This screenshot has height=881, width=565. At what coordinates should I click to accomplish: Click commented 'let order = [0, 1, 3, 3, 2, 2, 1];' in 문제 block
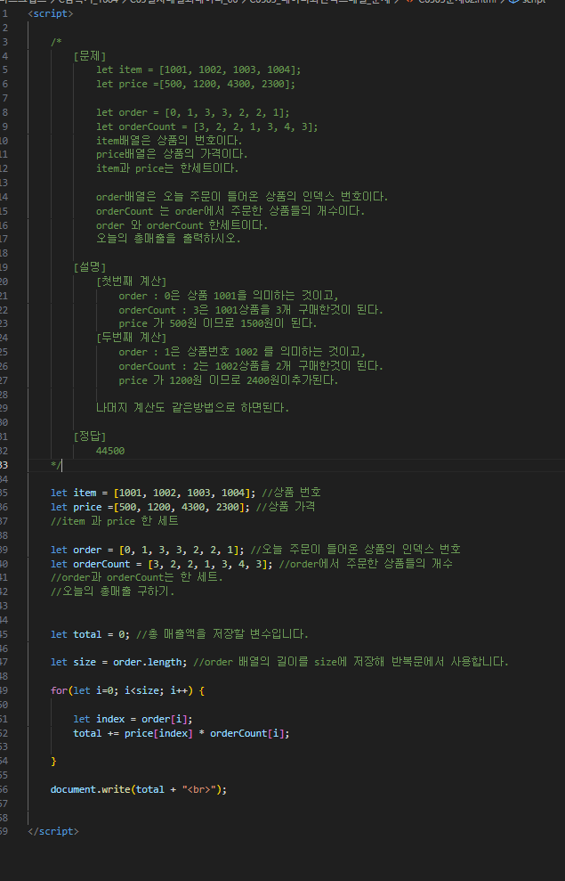[x=193, y=112]
